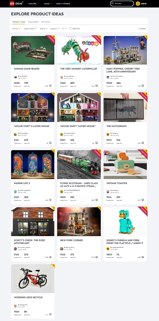Click the Find Ideas search field
This screenshot has height=321, width=159.
point(123,4)
